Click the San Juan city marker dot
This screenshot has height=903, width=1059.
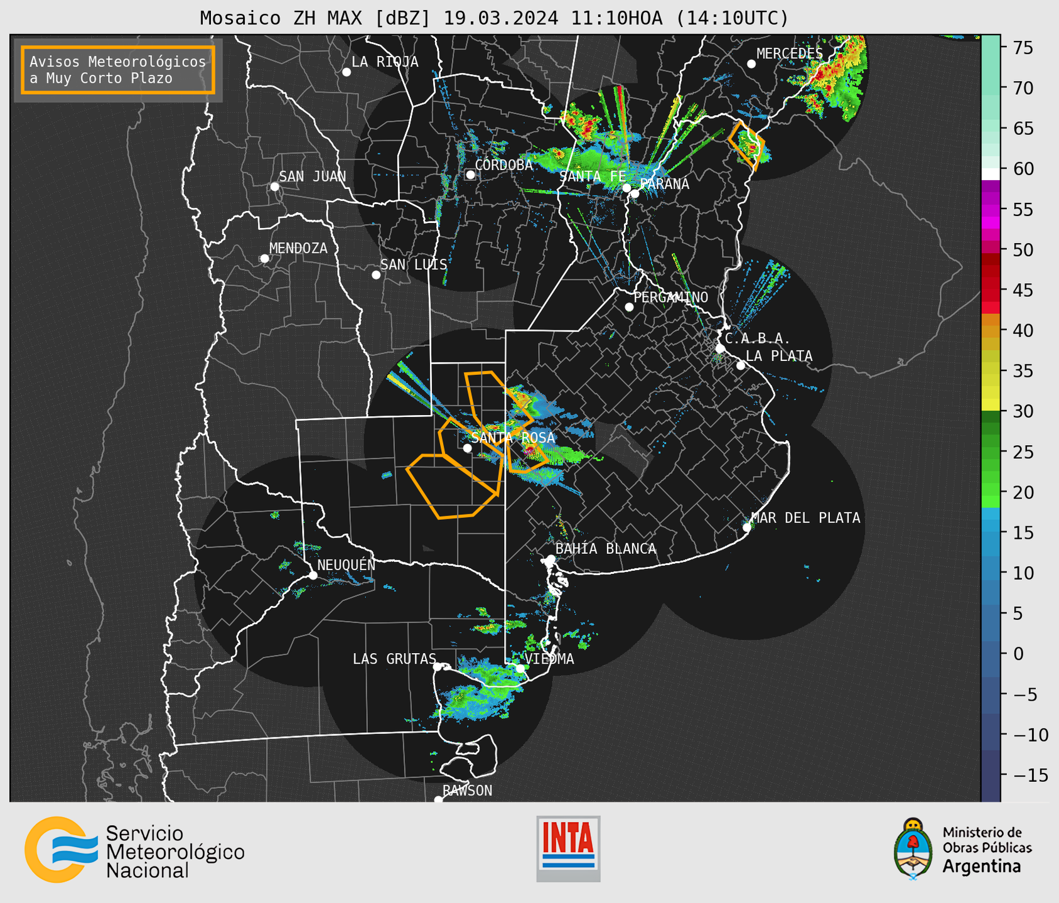click(274, 187)
